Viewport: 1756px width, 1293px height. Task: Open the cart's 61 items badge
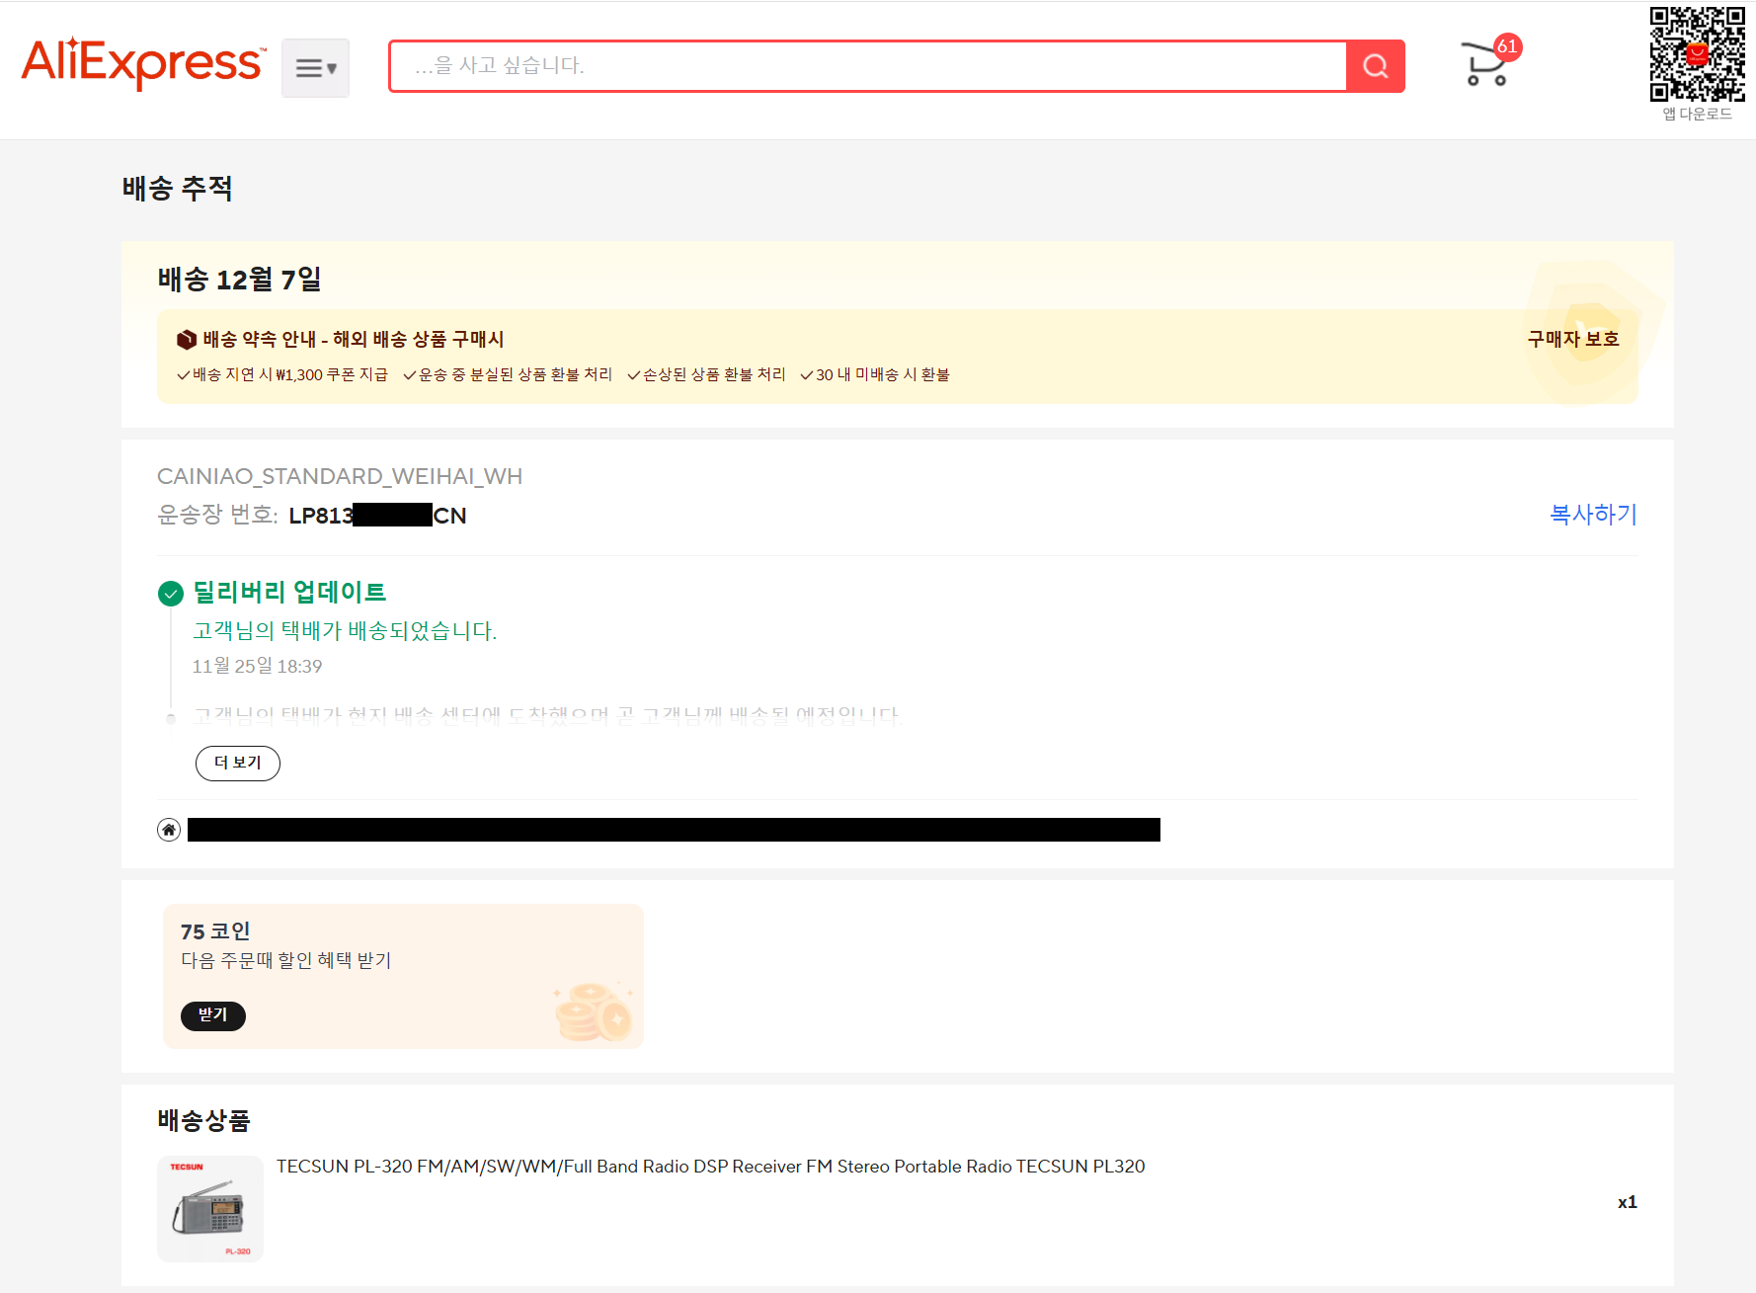[1507, 46]
